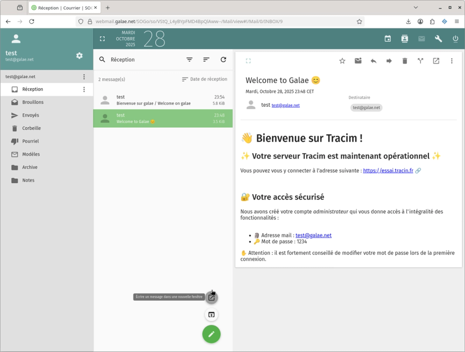Image resolution: width=465 pixels, height=352 pixels.
Task: Flag the message by clicking the star
Action: 342,60
